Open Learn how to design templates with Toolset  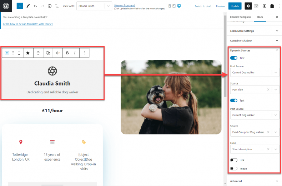28,24
